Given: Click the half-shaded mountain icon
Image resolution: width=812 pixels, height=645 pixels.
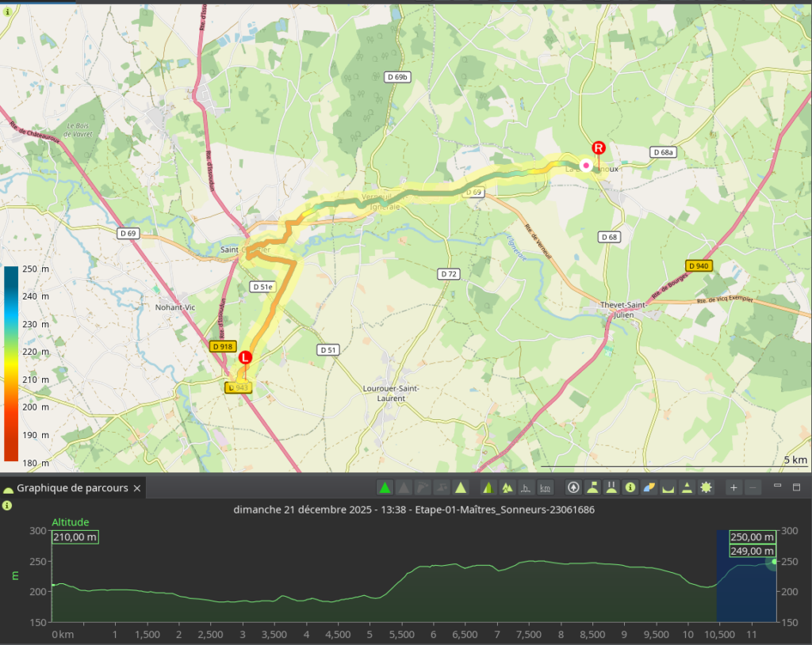Looking at the screenshot, I should [x=488, y=487].
